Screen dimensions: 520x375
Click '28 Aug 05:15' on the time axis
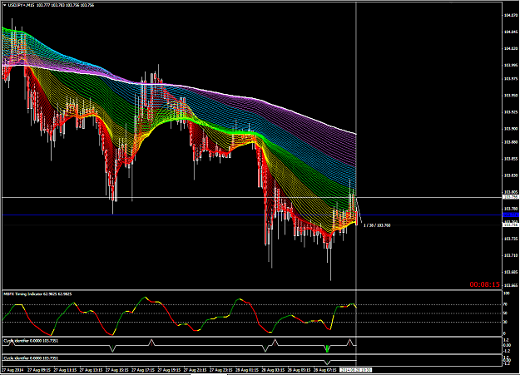pyautogui.click(x=300, y=370)
